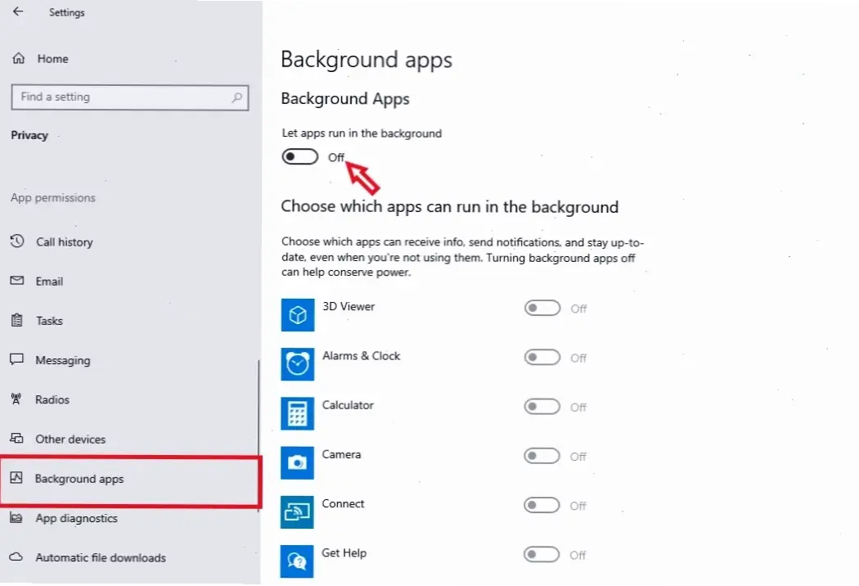
Task: Click the Alarms & Clock app icon
Action: point(298,364)
